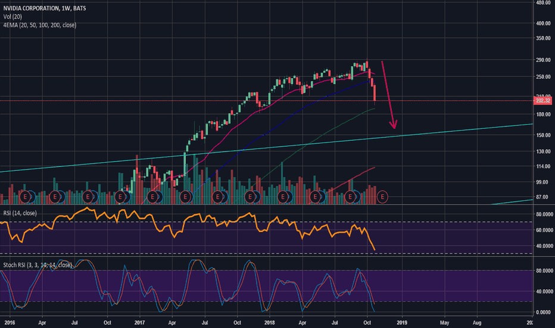Select the Vol (20) indicator legend

(x=13, y=16)
